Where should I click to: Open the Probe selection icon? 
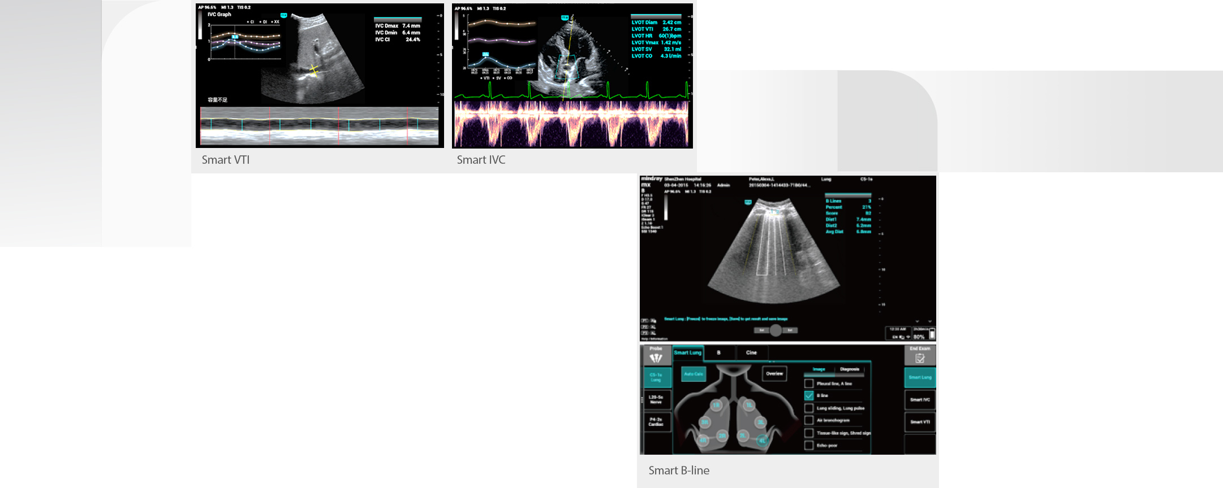pyautogui.click(x=656, y=357)
